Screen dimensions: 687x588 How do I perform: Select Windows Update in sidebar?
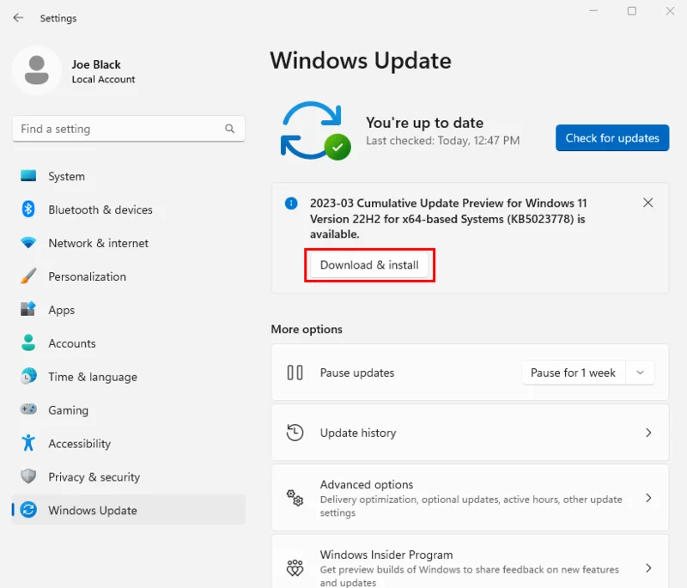128,510
